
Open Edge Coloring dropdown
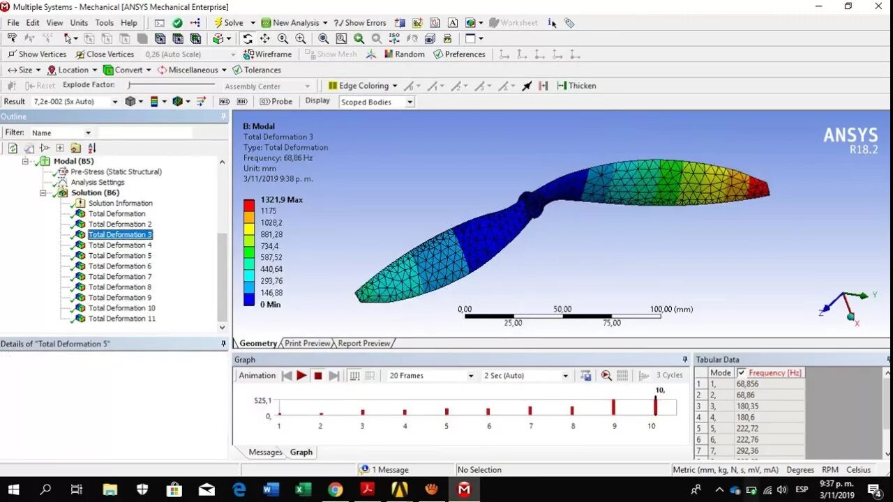point(362,86)
